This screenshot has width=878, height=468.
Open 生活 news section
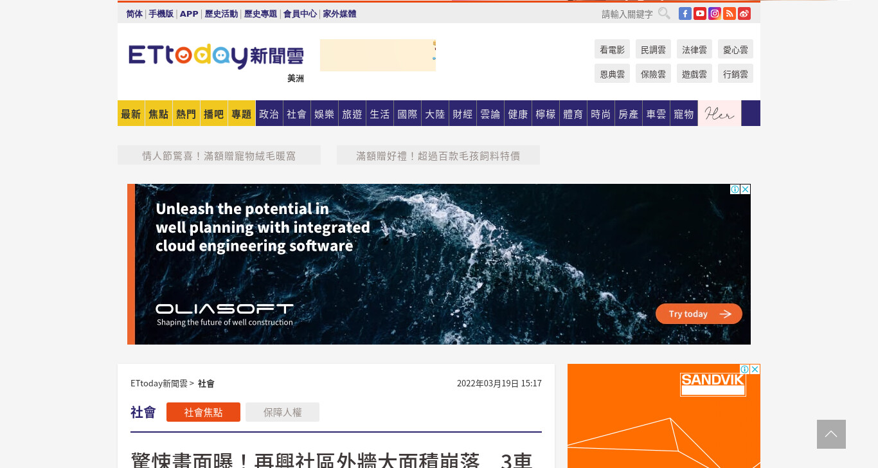pos(380,113)
